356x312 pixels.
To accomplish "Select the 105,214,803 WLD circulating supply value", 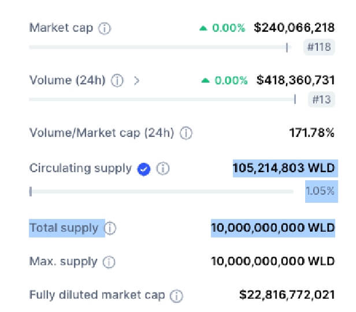I will [284, 168].
